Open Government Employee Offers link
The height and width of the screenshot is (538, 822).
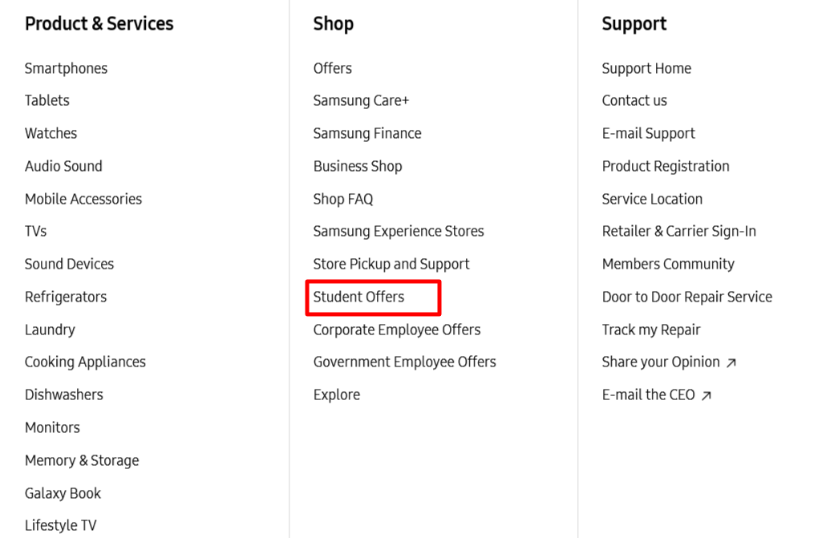404,362
